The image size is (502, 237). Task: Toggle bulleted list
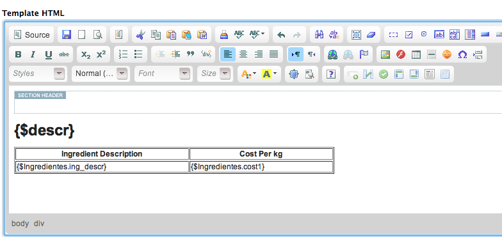point(138,54)
